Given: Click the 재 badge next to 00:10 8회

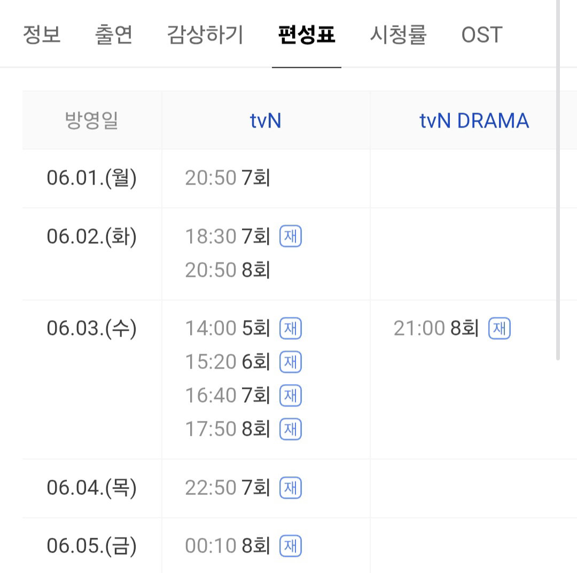Looking at the screenshot, I should pos(291,546).
